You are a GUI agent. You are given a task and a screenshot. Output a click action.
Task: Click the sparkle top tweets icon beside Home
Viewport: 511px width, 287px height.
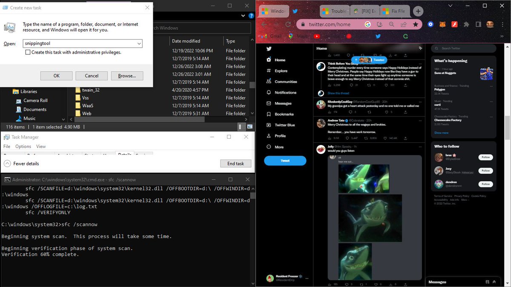pos(420,48)
